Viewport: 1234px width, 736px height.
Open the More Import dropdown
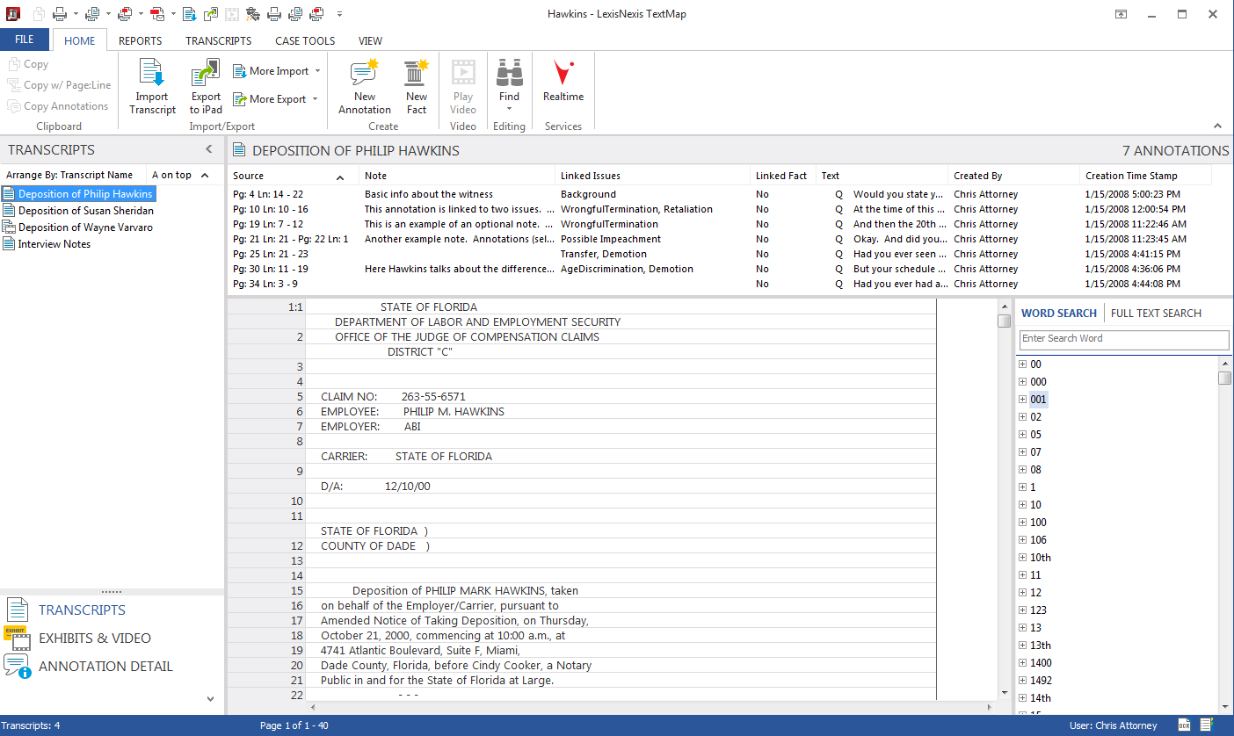pos(277,71)
